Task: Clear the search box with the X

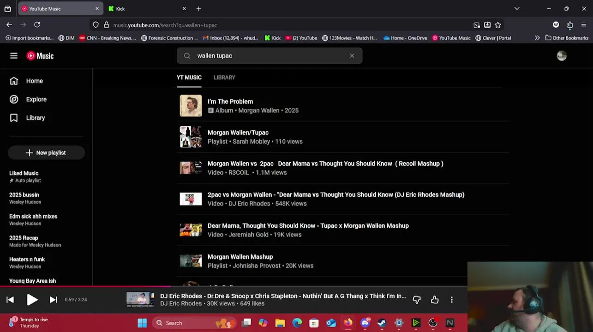Action: tap(352, 56)
